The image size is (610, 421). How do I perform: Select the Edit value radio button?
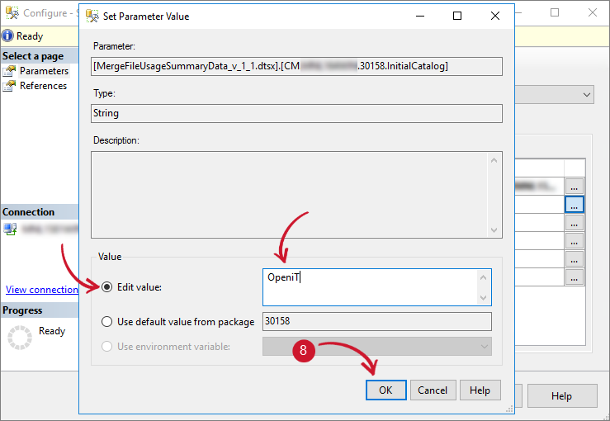(x=107, y=287)
